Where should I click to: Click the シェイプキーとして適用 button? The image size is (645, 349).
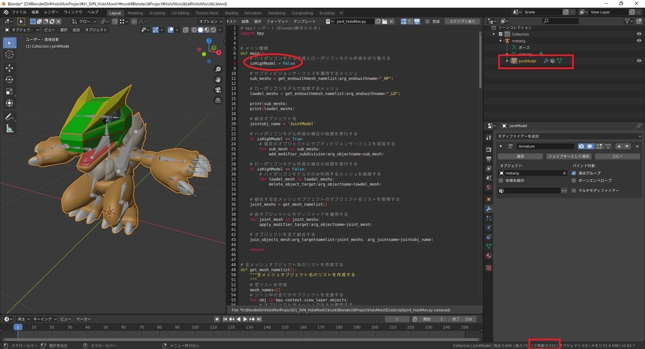point(568,156)
